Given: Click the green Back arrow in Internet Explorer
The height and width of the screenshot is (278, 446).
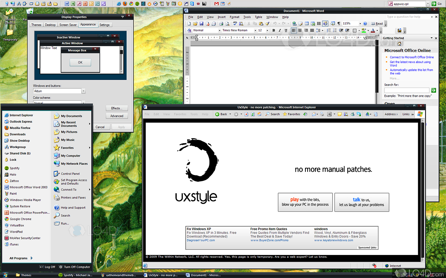Looking at the screenshot, I should pos(217,114).
